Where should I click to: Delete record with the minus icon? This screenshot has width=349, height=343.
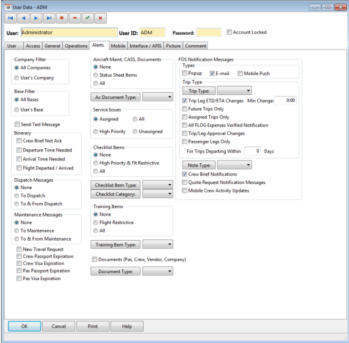[x=75, y=18]
